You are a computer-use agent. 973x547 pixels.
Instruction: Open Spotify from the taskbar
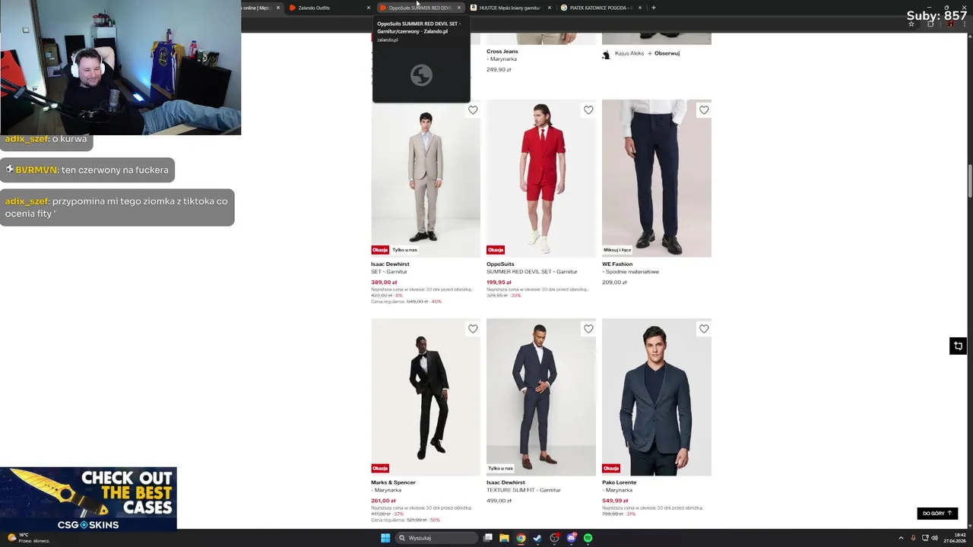pyautogui.click(x=588, y=538)
